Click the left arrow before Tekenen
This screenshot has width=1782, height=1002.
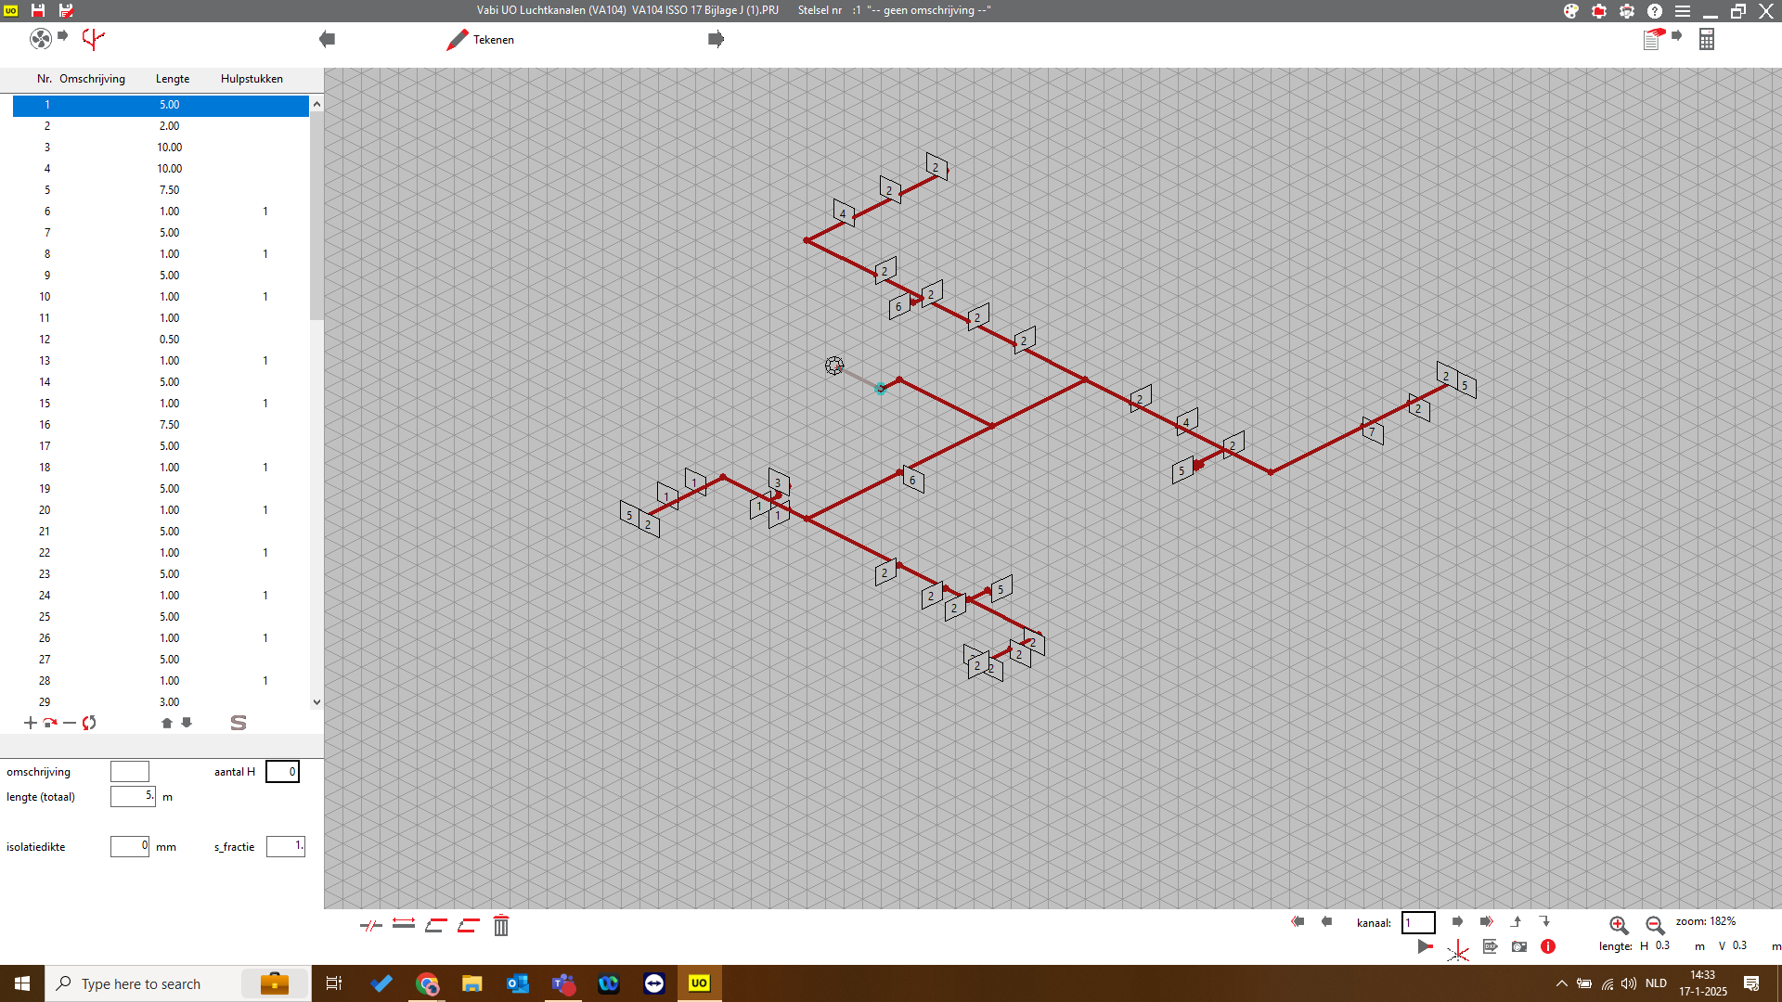pos(327,39)
